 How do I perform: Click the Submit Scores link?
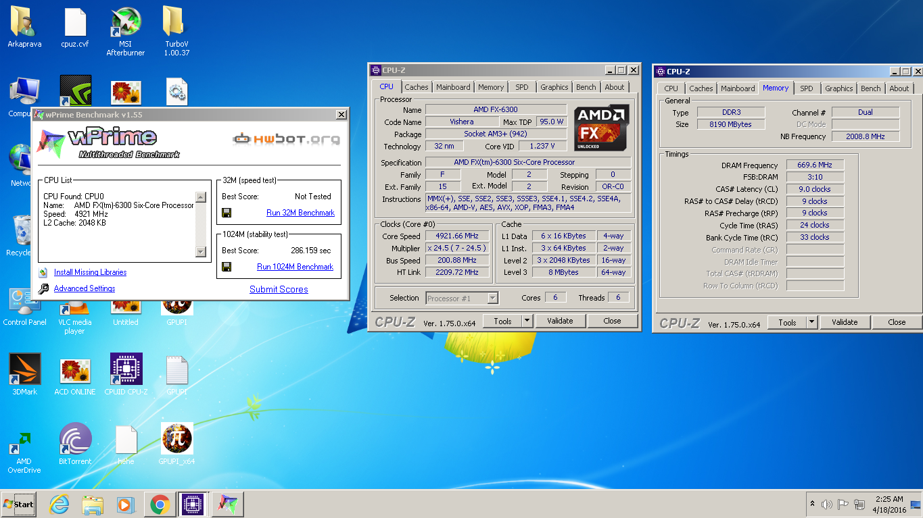click(279, 289)
